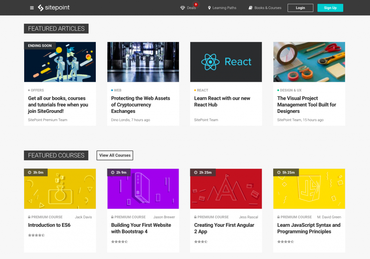Click the SitePoint logo
This screenshot has width=370, height=259.
point(53,8)
